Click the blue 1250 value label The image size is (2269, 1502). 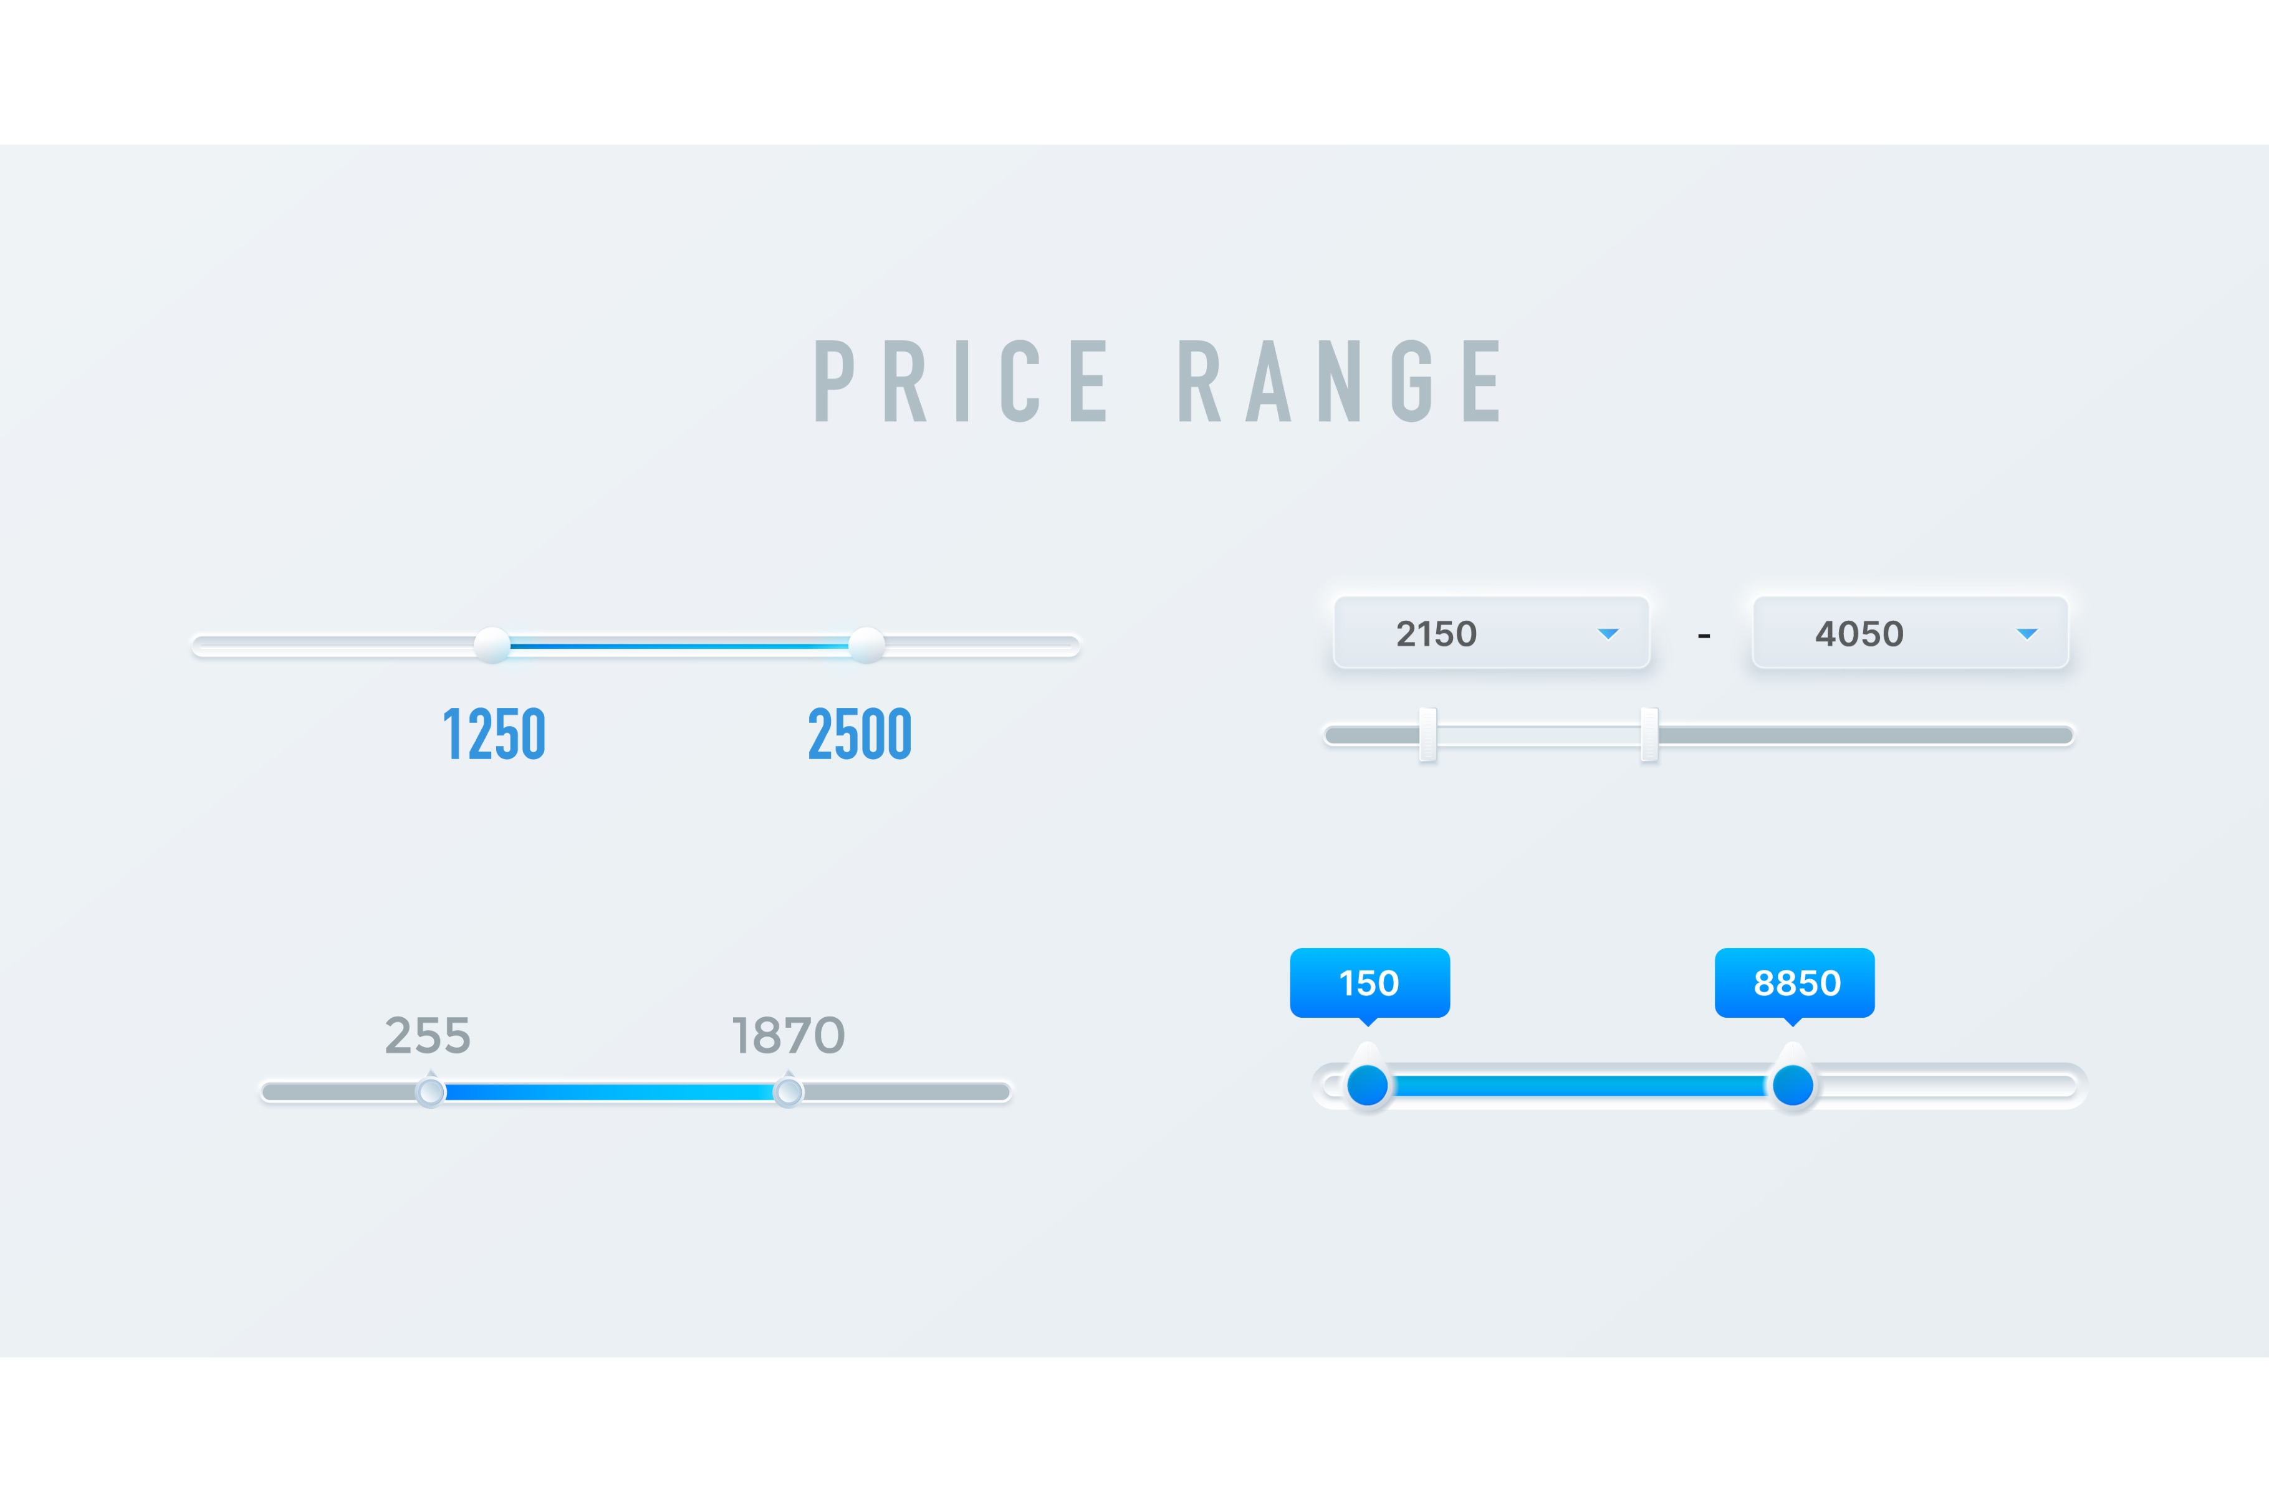click(x=494, y=735)
